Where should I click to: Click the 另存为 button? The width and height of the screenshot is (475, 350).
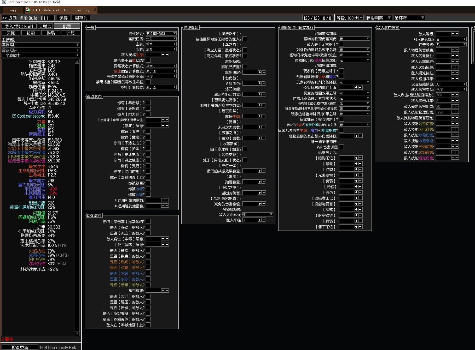tap(81, 18)
